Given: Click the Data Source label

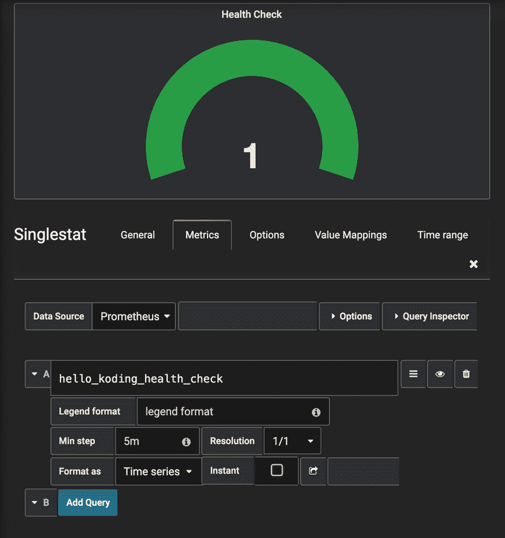Looking at the screenshot, I should coord(59,316).
